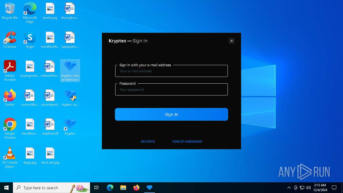The image size is (343, 193).
Task: Select dayip.jpg image file
Action: click(x=30, y=156)
